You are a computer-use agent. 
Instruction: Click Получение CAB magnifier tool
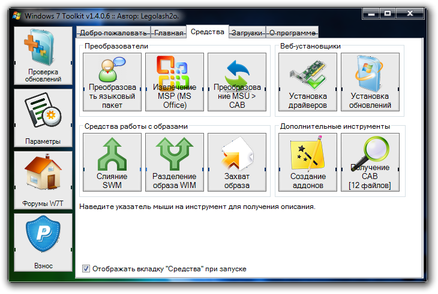[x=370, y=162]
